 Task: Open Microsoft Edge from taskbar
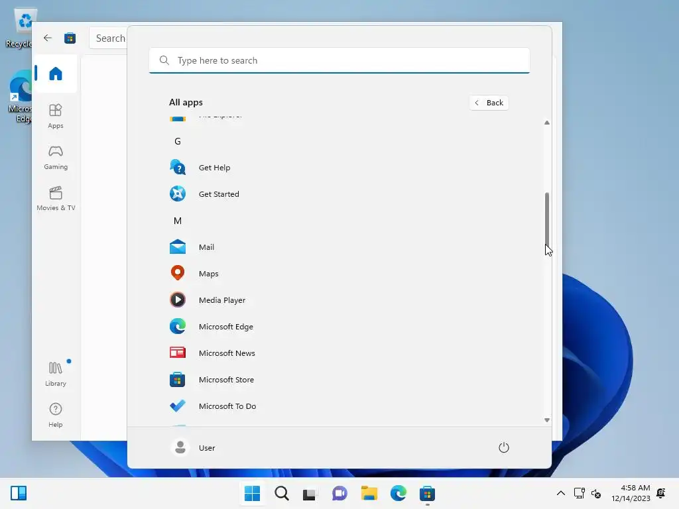(399, 493)
